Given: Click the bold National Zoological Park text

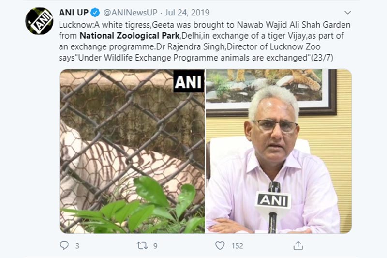Looking at the screenshot, I should pyautogui.click(x=130, y=36).
